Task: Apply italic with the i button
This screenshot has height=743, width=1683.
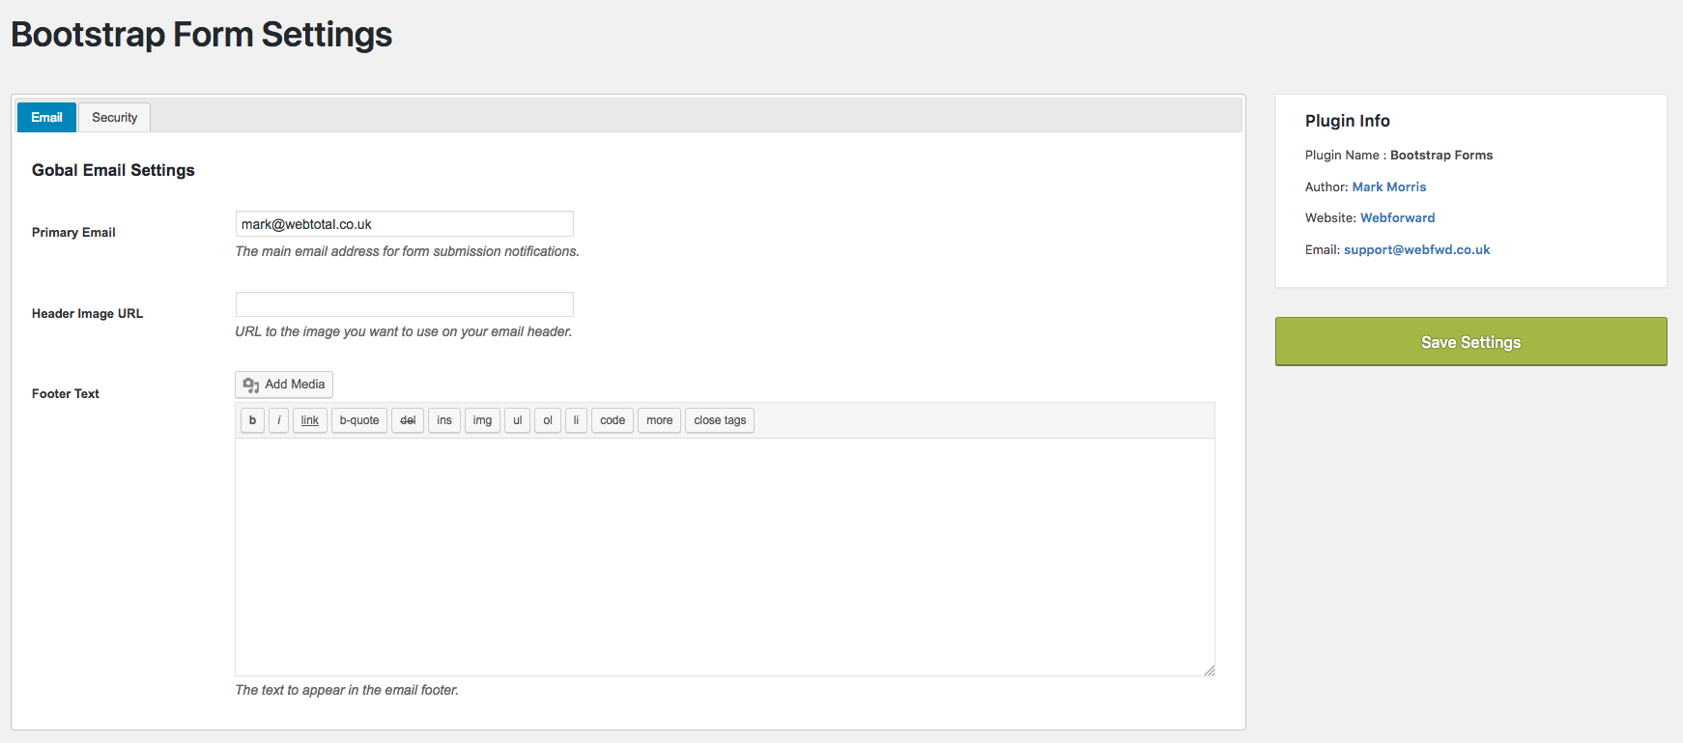Action: pos(279,420)
